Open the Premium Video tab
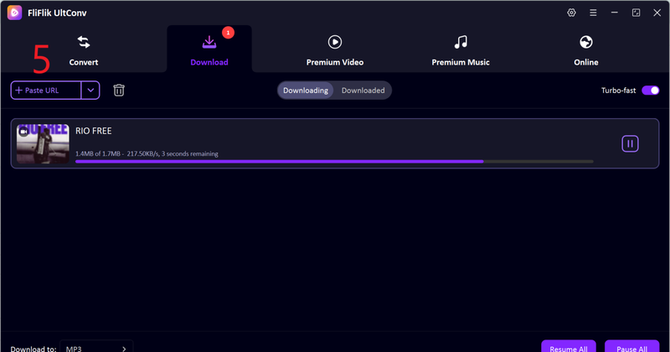Screen dimensions: 670x352 [334, 50]
